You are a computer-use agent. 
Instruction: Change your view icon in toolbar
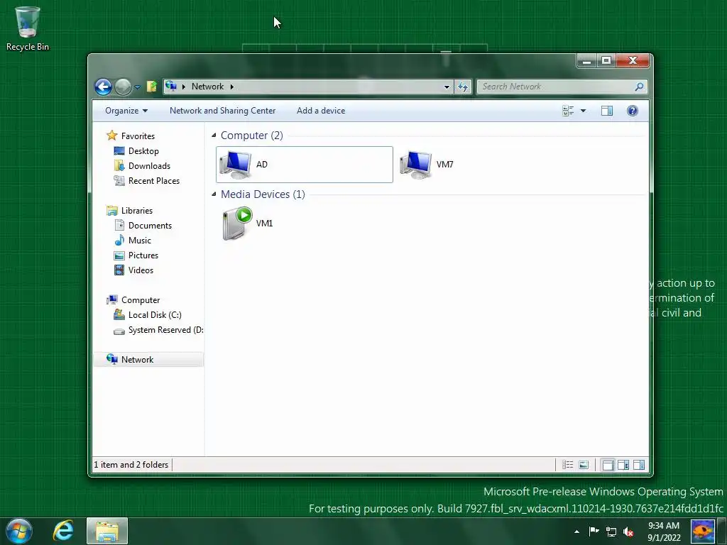click(x=568, y=111)
